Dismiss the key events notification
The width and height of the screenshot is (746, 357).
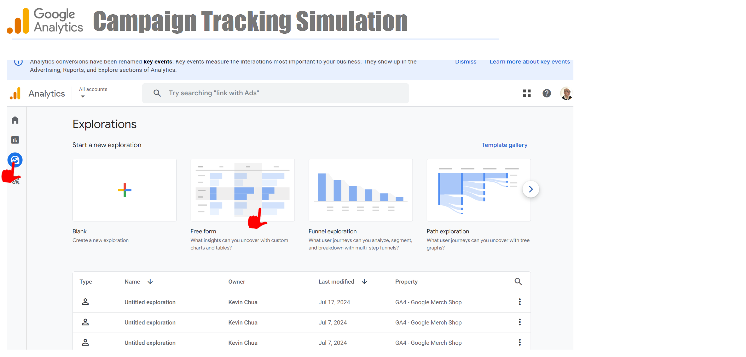point(465,62)
